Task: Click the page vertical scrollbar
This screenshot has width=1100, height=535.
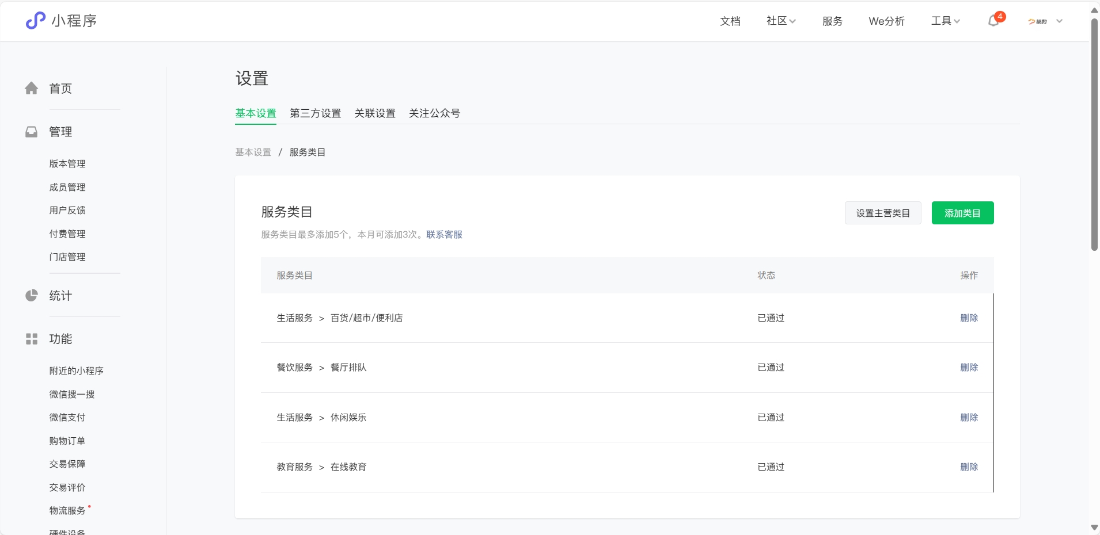Action: tap(1094, 135)
